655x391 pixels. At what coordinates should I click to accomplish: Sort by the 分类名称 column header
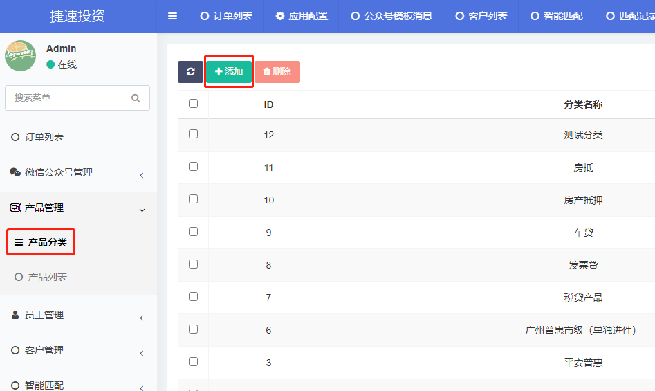pos(583,104)
